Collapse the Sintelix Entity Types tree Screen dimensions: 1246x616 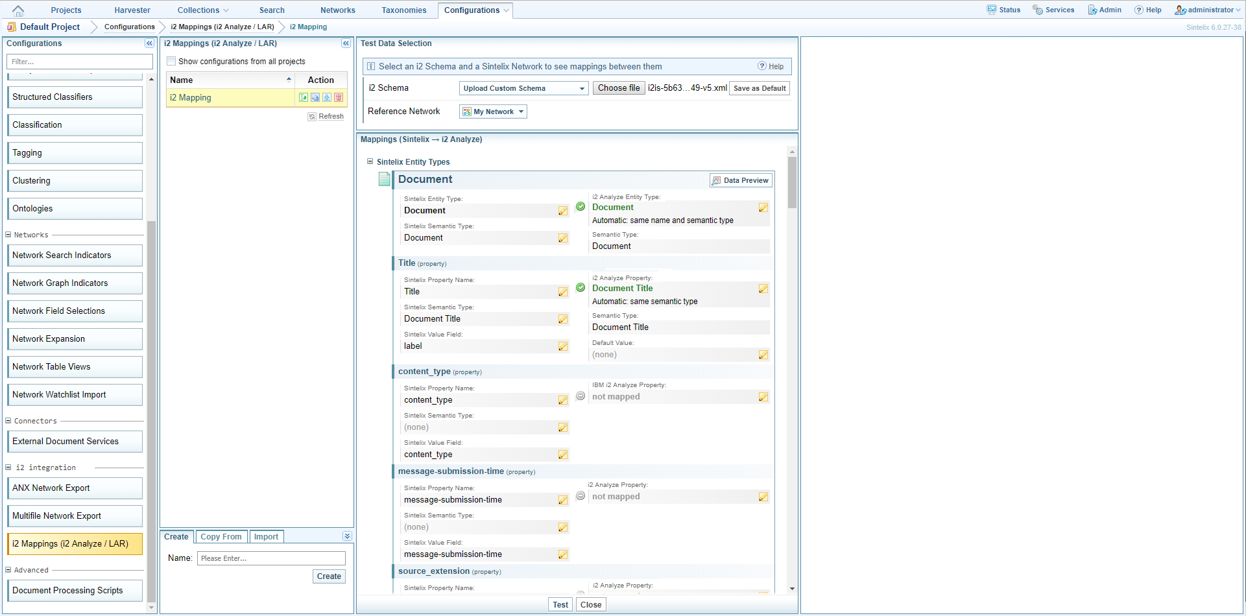pos(370,161)
